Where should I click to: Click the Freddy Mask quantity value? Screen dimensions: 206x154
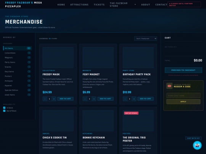pyautogui.click(x=49, y=99)
